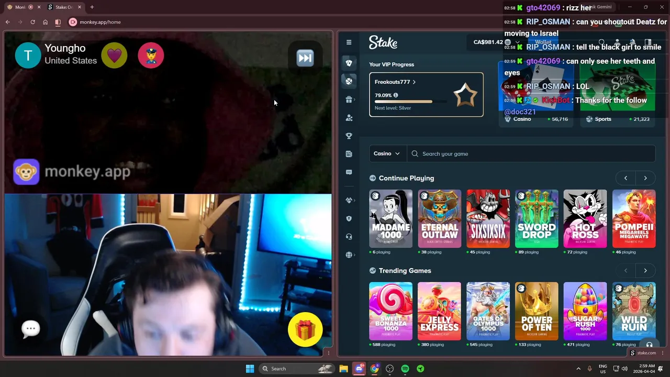The image size is (670, 377).
Task: Open Blog icon in Stake sidebar
Action: pos(349,154)
